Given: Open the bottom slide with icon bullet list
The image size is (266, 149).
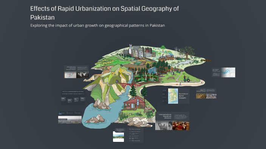Looking at the screenshot, I should [x=128, y=135].
